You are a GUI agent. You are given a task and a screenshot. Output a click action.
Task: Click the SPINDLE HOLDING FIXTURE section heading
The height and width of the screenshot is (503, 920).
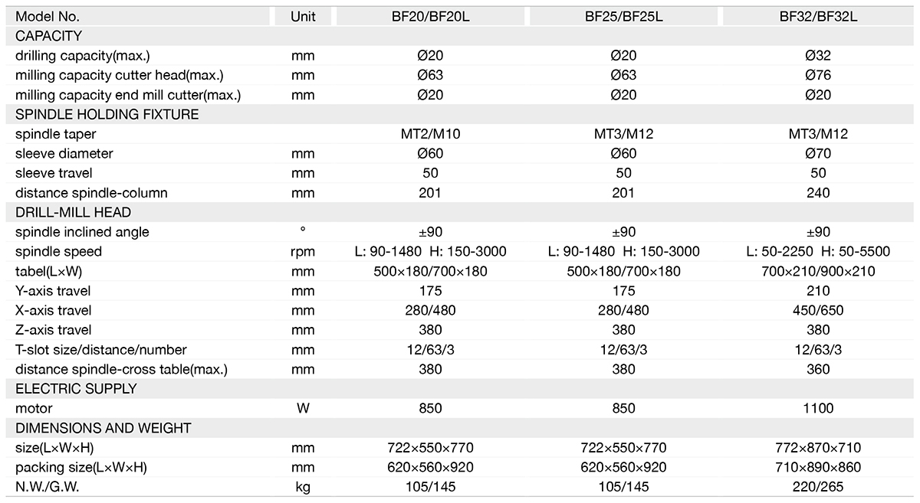point(107,114)
